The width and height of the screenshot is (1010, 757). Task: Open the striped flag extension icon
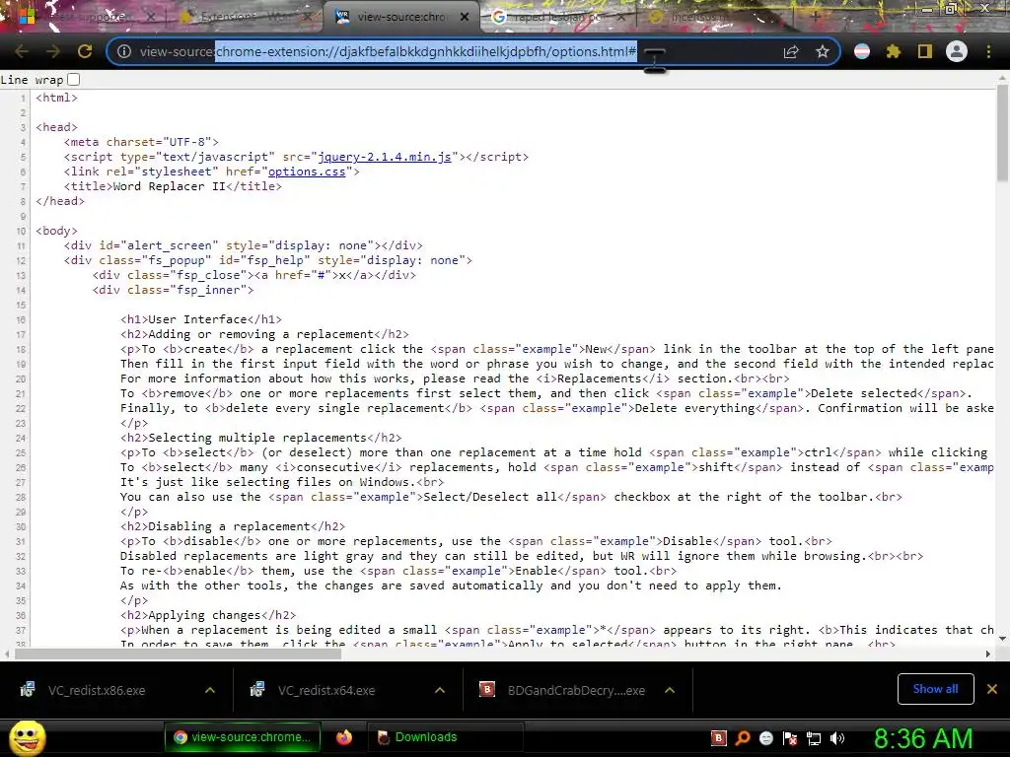tap(862, 51)
